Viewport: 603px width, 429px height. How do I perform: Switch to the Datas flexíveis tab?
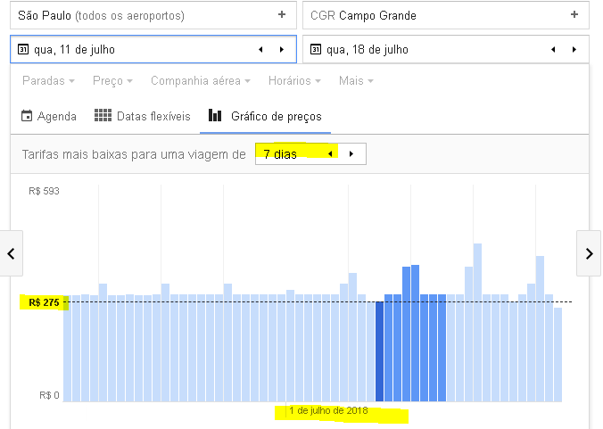(143, 116)
